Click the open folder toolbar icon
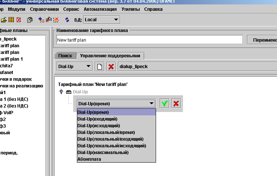 (4, 19)
